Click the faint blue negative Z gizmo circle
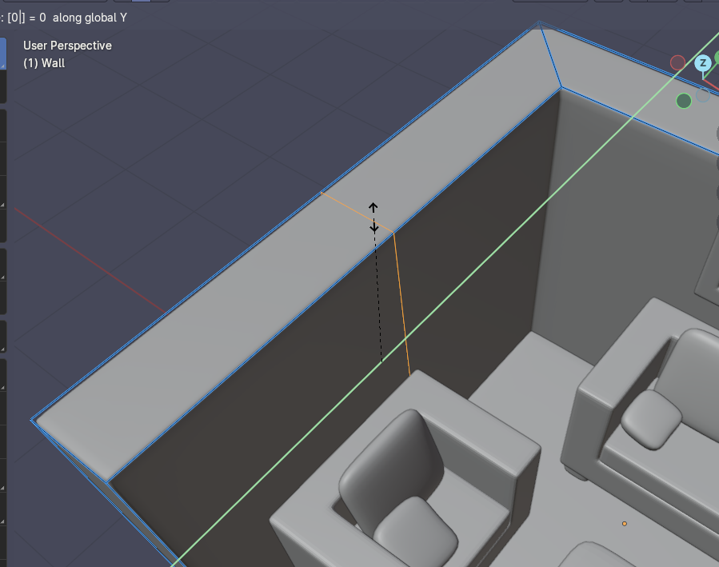This screenshot has height=567, width=719. (702, 95)
